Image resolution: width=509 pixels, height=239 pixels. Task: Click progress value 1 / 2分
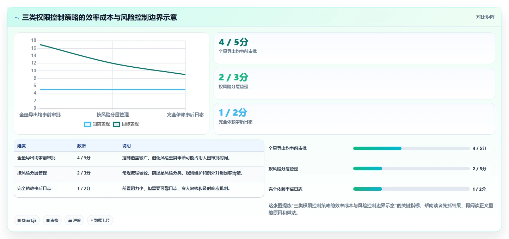(x=479, y=189)
